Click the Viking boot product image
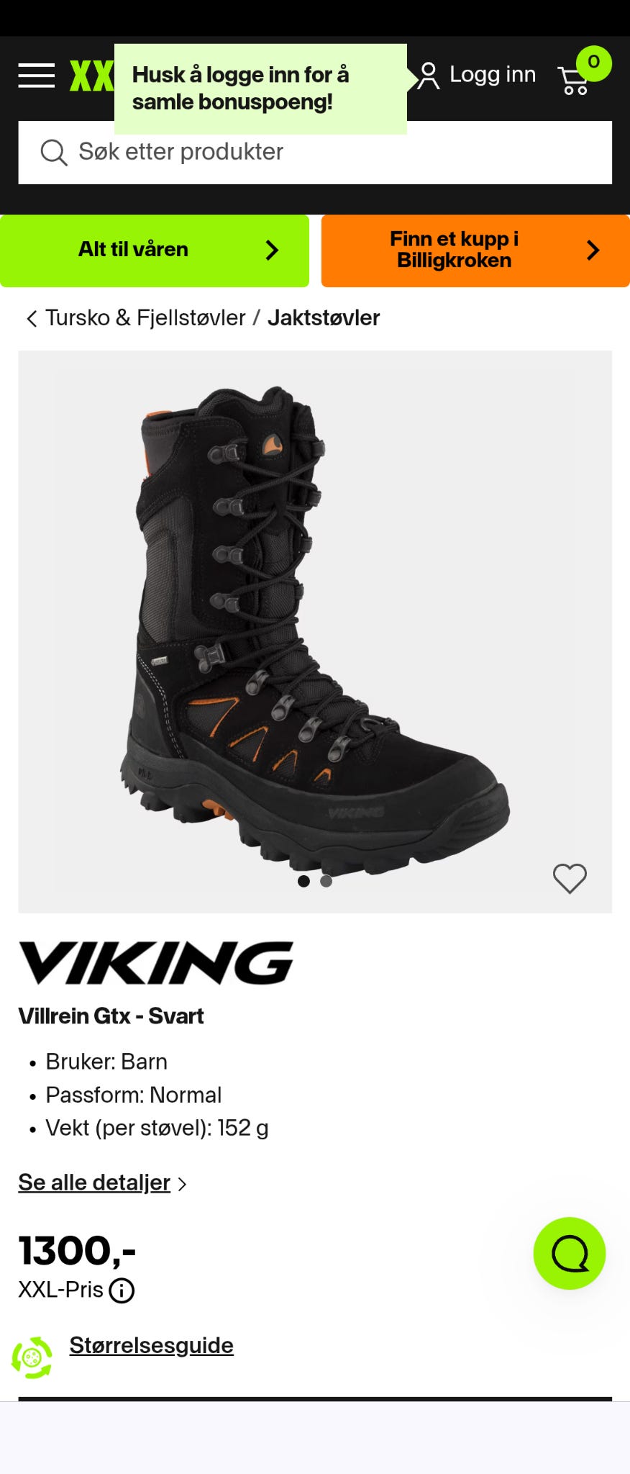630x1474 pixels. [x=315, y=631]
